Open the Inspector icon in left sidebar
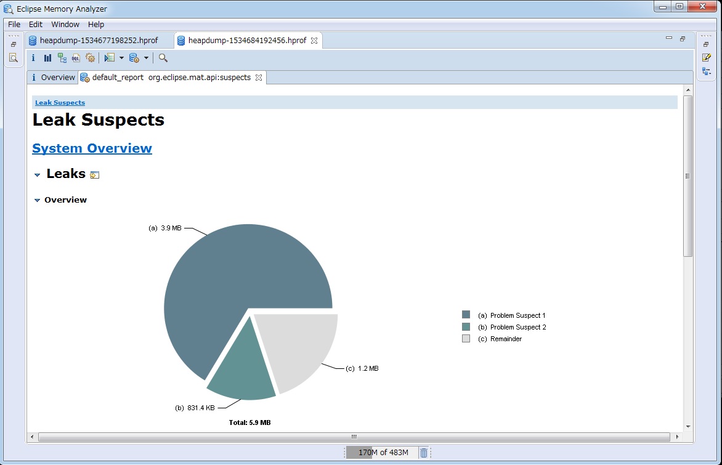This screenshot has height=465, width=722. pyautogui.click(x=13, y=58)
